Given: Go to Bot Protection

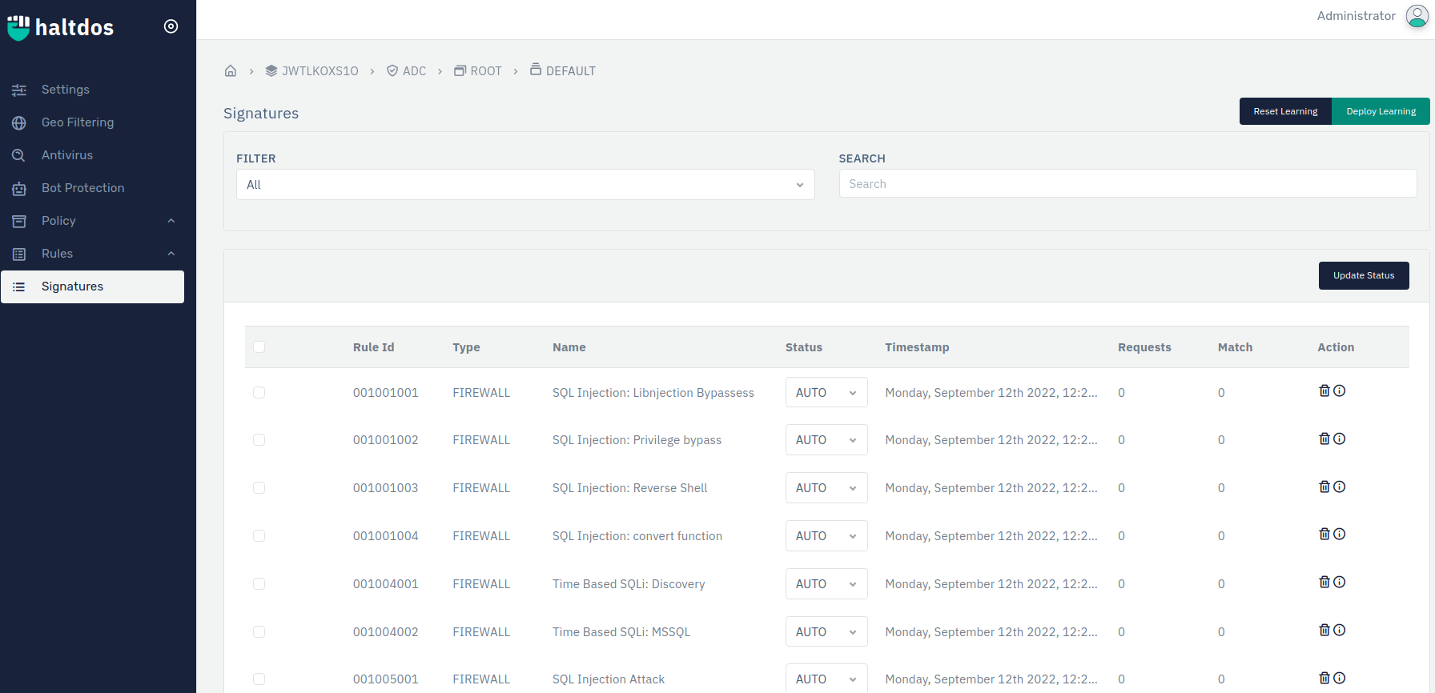Looking at the screenshot, I should tap(83, 188).
